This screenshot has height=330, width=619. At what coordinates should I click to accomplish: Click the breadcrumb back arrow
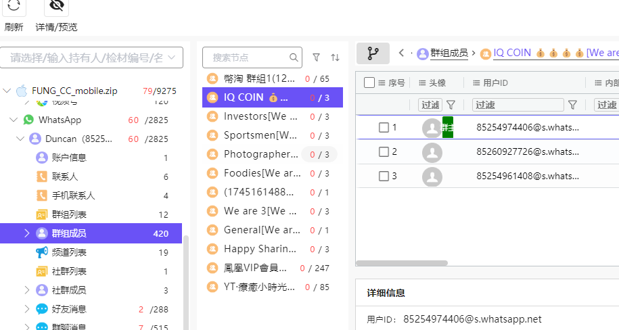401,53
